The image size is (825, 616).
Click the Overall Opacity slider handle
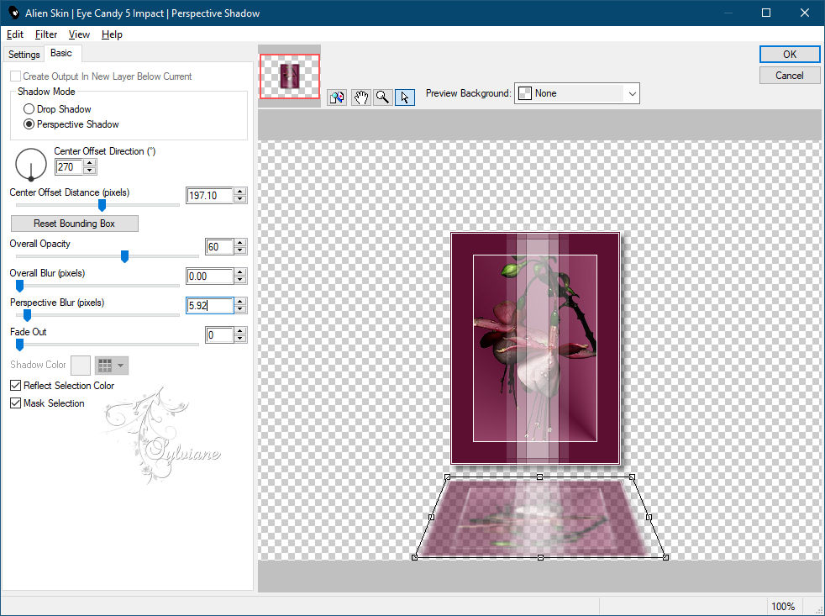[124, 255]
